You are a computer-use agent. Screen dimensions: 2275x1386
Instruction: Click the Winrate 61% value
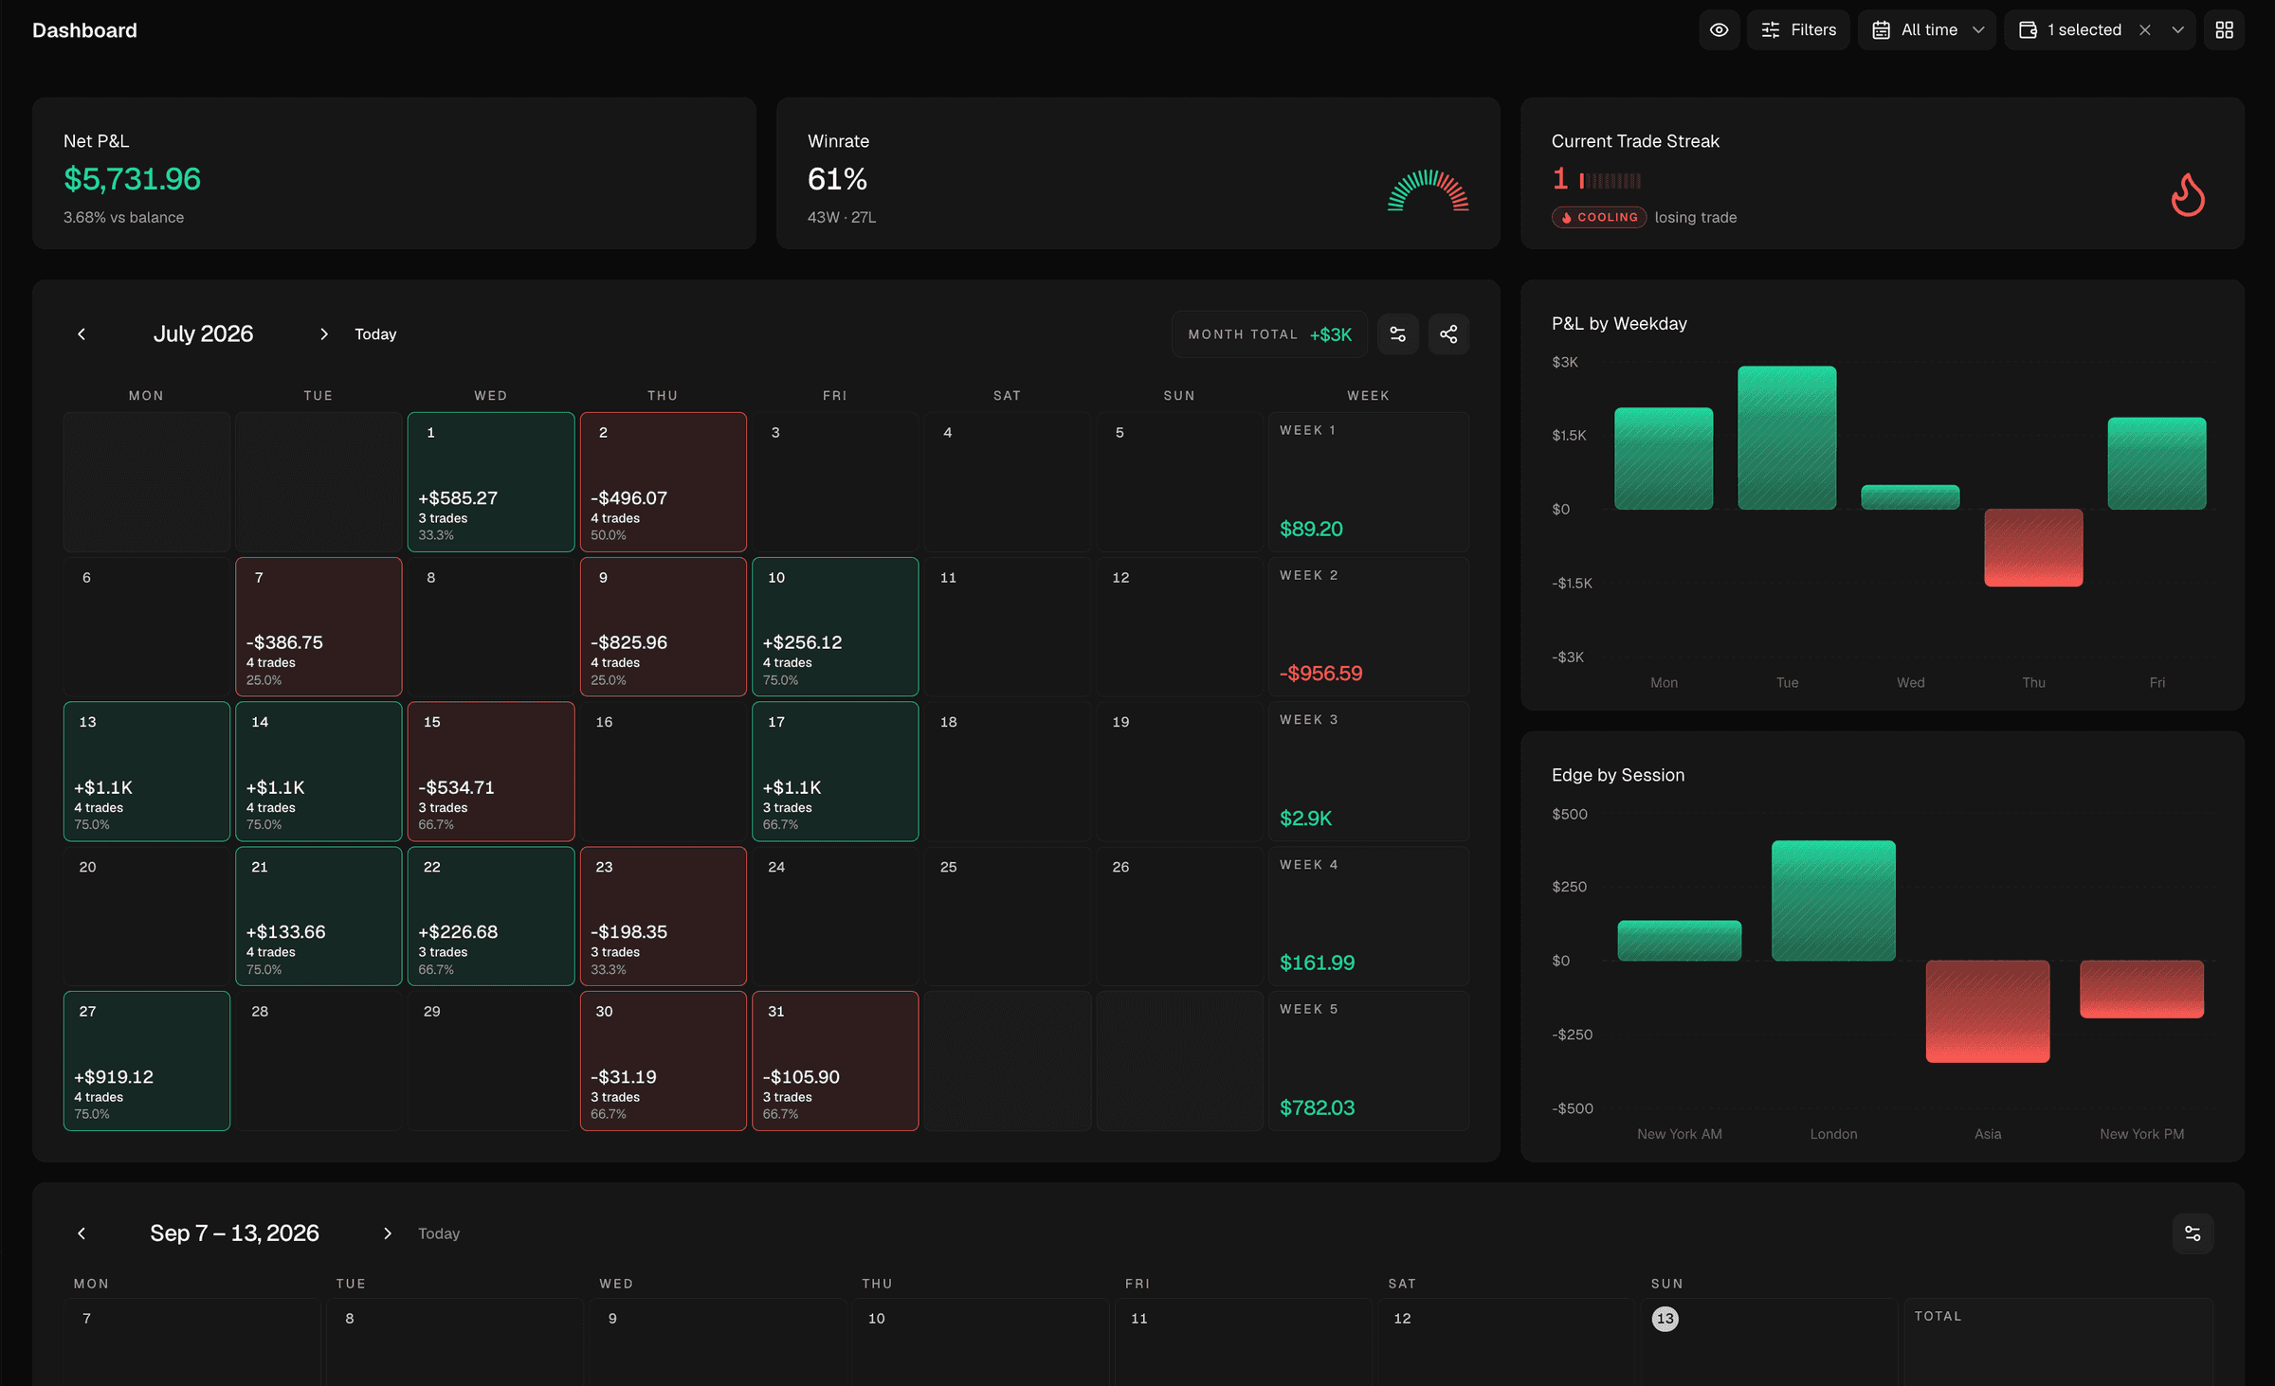pos(837,178)
